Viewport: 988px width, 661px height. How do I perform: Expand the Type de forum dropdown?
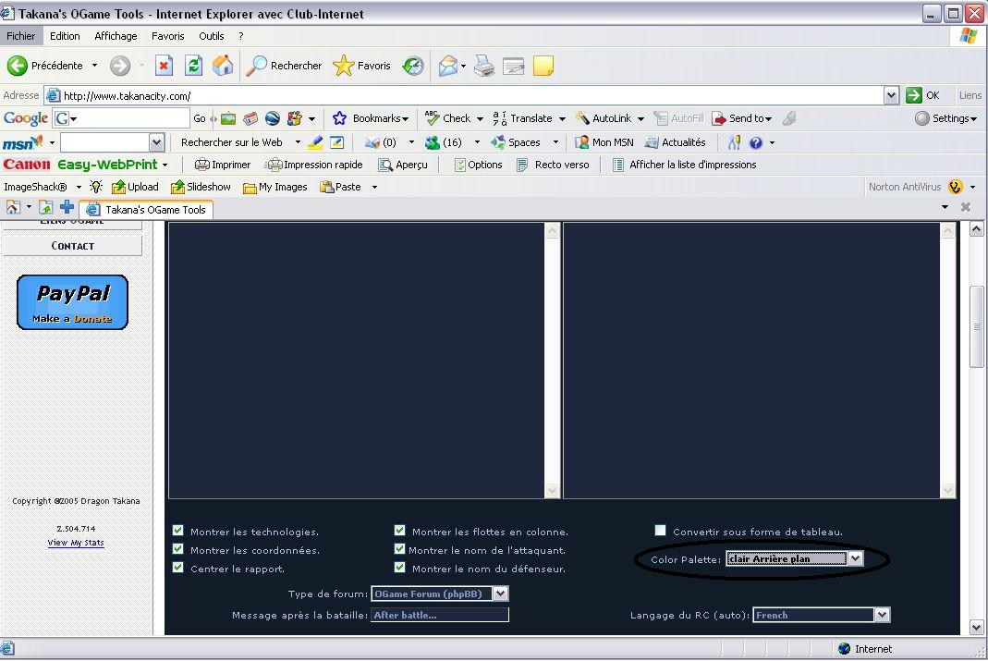[500, 594]
